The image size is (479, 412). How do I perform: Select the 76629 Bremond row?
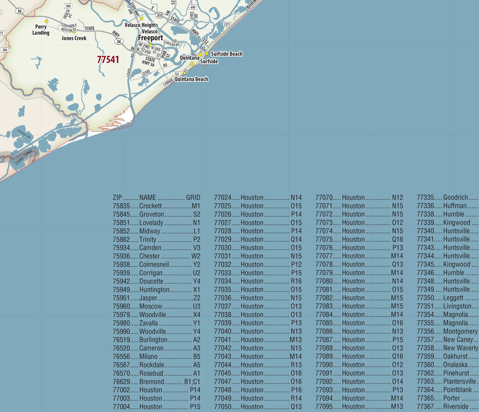tap(156, 382)
